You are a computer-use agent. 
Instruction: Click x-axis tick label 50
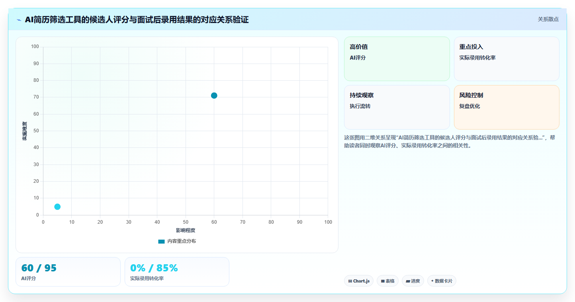pyautogui.click(x=186, y=222)
